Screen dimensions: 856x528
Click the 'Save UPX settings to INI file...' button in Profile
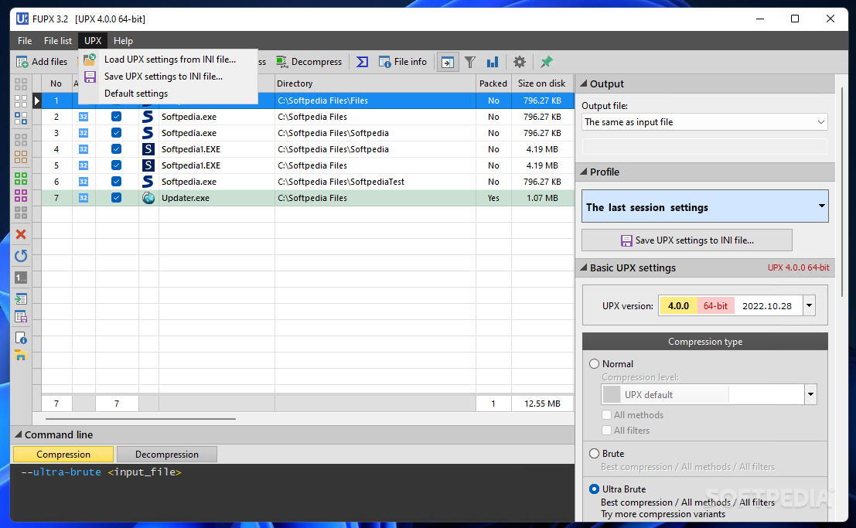tap(687, 240)
